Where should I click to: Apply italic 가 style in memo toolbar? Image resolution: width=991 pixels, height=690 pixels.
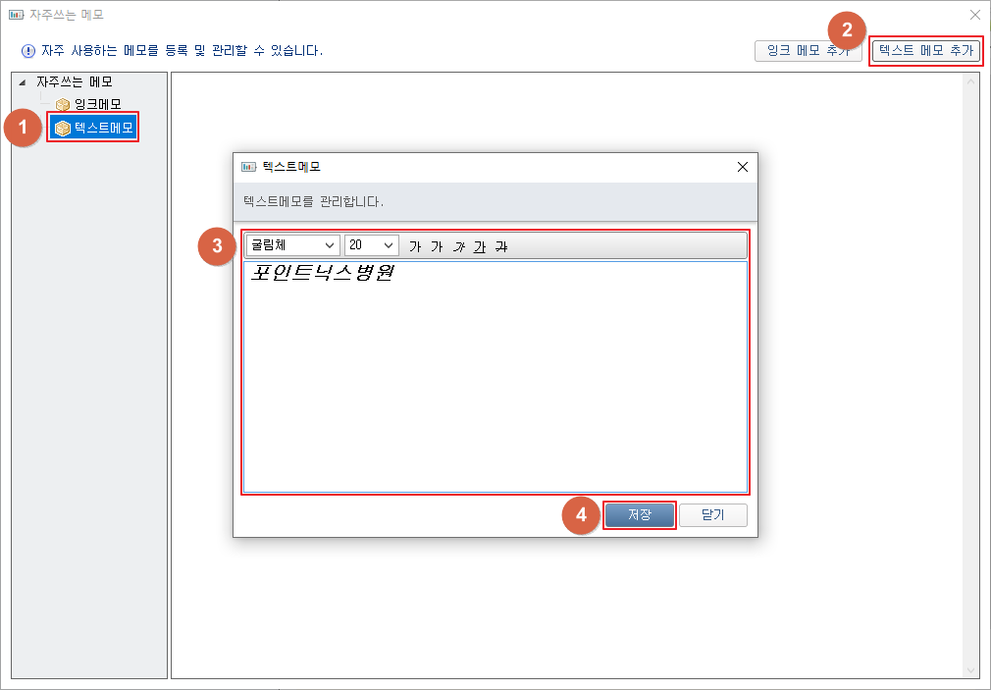[458, 246]
